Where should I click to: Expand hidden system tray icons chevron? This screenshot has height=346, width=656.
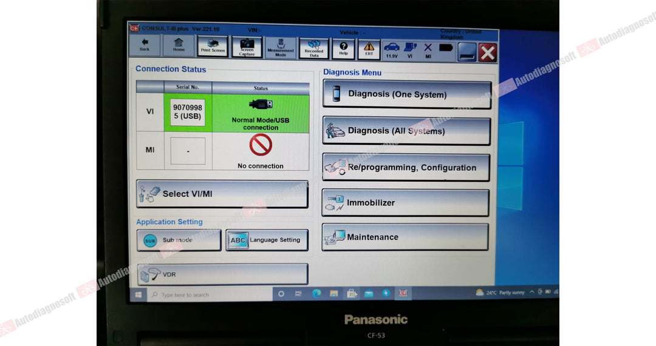point(531,292)
